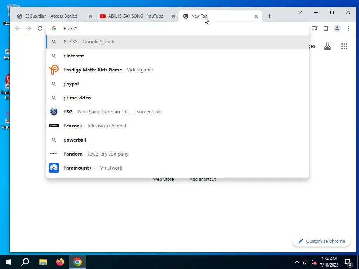Viewport: 359px width, 269px height.
Task: Open the media control icon in toolbar
Action: tap(315, 28)
